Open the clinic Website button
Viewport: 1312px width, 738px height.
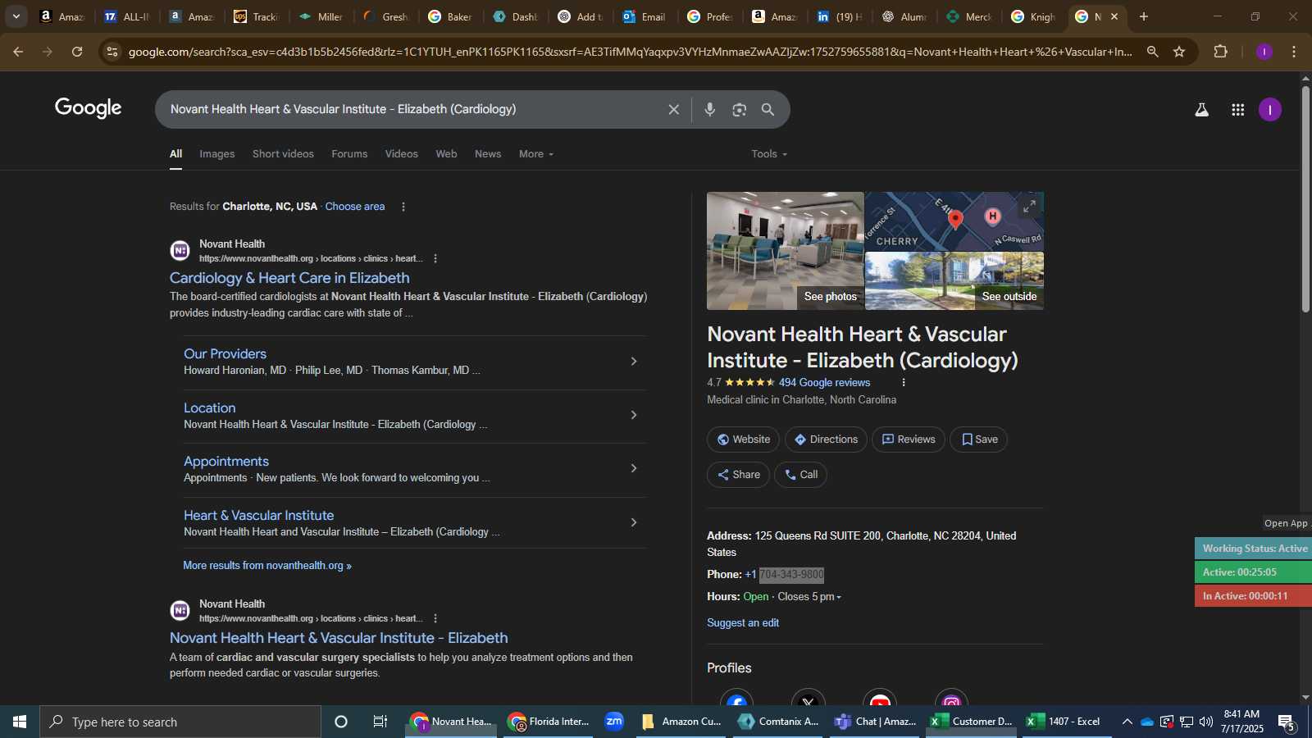pyautogui.click(x=744, y=440)
